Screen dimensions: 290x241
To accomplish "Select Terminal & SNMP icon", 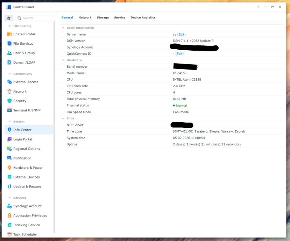I will coord(9,110).
